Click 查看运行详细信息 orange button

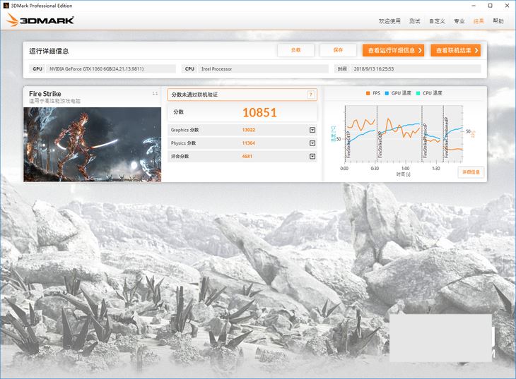coord(393,50)
